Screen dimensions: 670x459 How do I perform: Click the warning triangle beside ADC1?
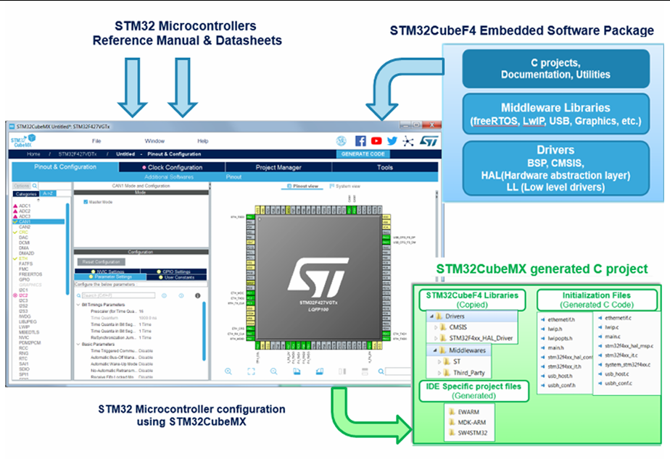pyautogui.click(x=15, y=206)
